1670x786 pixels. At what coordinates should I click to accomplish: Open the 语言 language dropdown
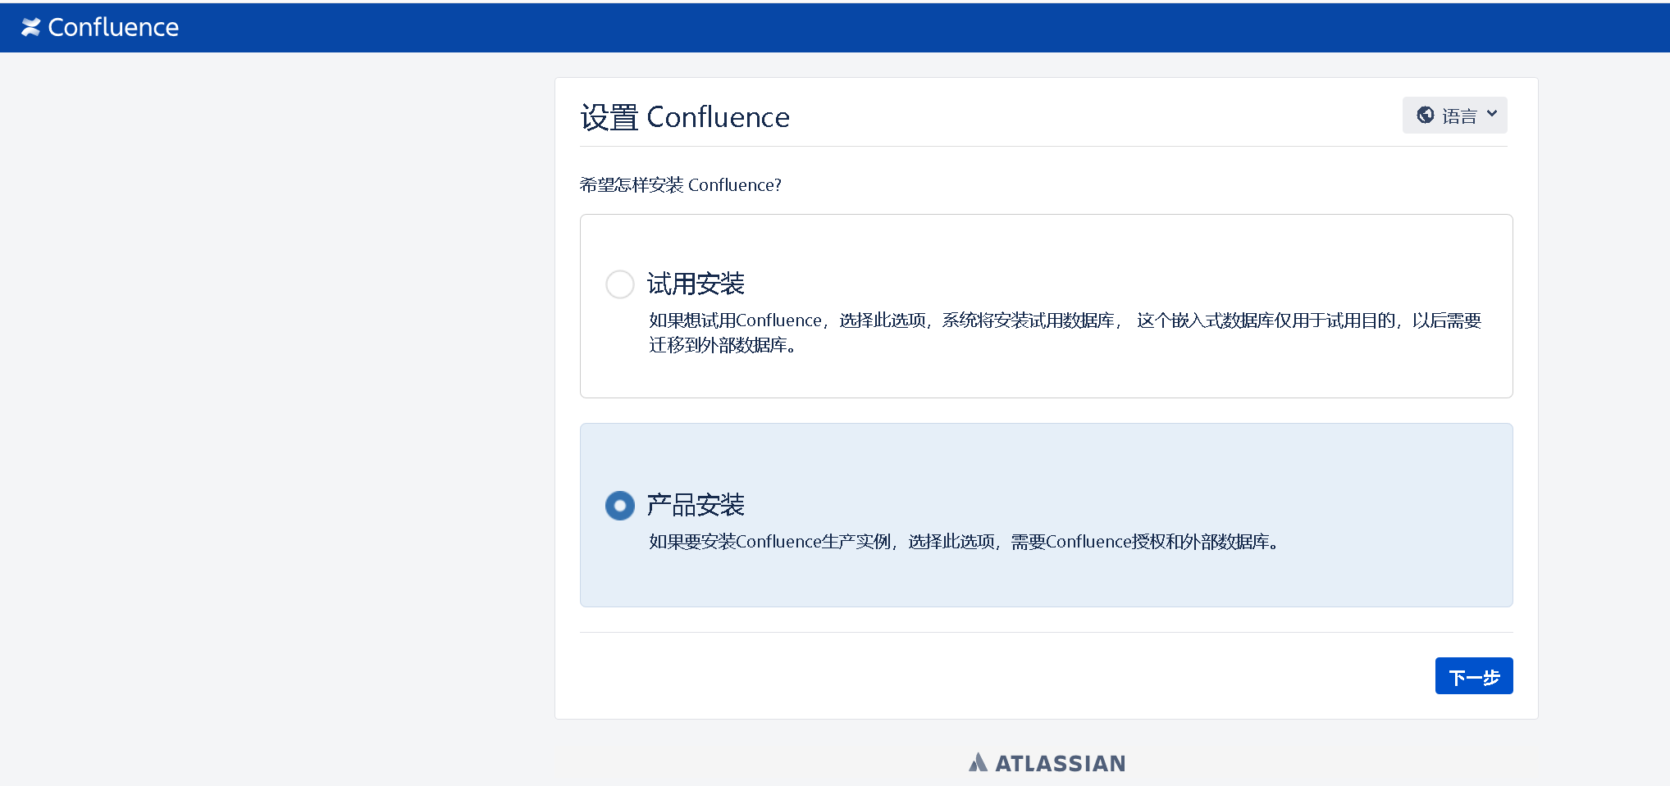(x=1454, y=116)
